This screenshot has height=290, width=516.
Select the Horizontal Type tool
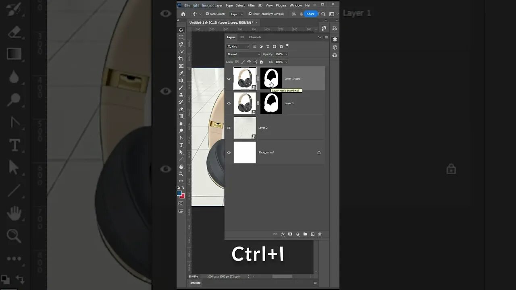click(181, 145)
